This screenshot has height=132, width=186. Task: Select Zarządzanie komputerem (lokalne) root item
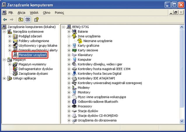[x=31, y=27]
